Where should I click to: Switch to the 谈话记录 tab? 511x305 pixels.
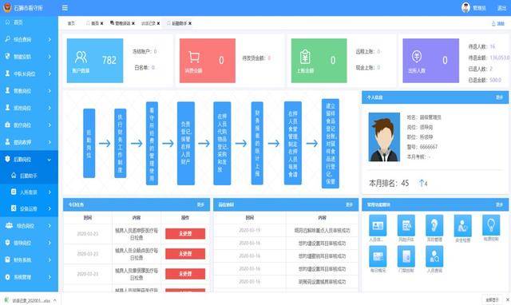tap(149, 23)
